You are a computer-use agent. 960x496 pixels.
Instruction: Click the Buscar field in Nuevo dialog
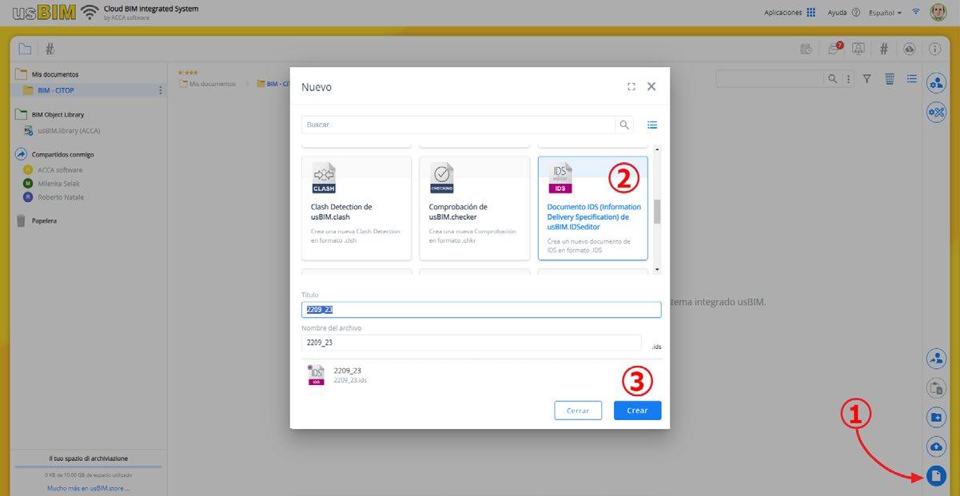(x=459, y=125)
